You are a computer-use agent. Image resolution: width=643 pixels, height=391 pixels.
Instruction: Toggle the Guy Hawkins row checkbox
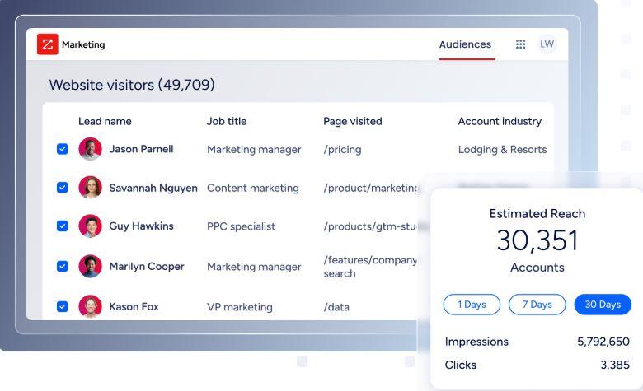click(x=63, y=226)
